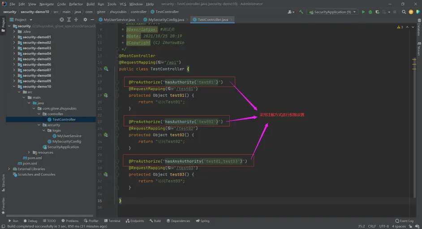Hide the Project tool window
The width and height of the screenshot is (422, 229).
pos(92,20)
